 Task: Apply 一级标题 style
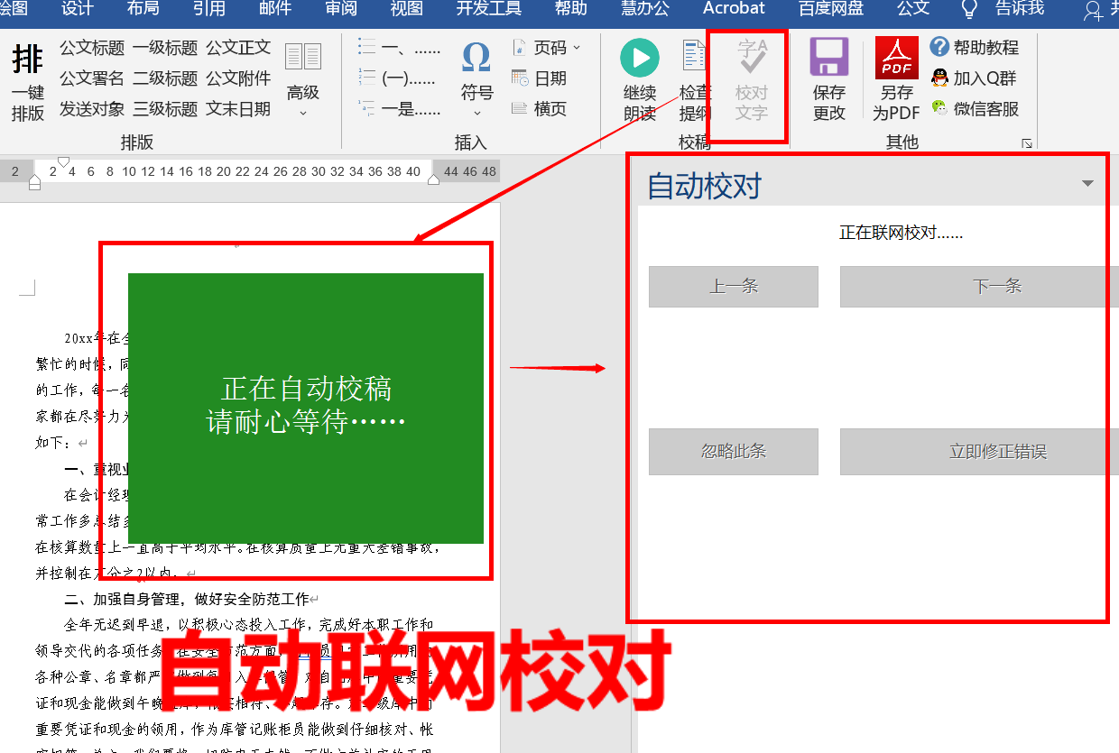[165, 48]
